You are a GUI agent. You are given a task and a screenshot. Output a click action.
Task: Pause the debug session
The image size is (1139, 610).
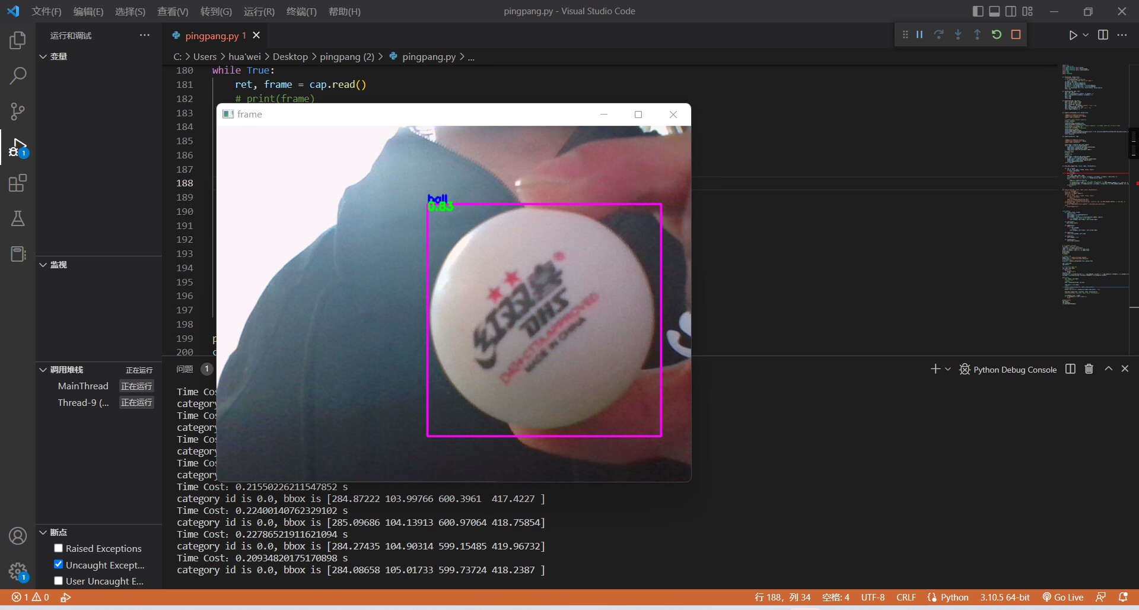(x=920, y=35)
